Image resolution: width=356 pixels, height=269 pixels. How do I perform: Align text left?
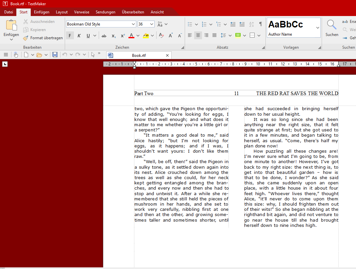190,35
